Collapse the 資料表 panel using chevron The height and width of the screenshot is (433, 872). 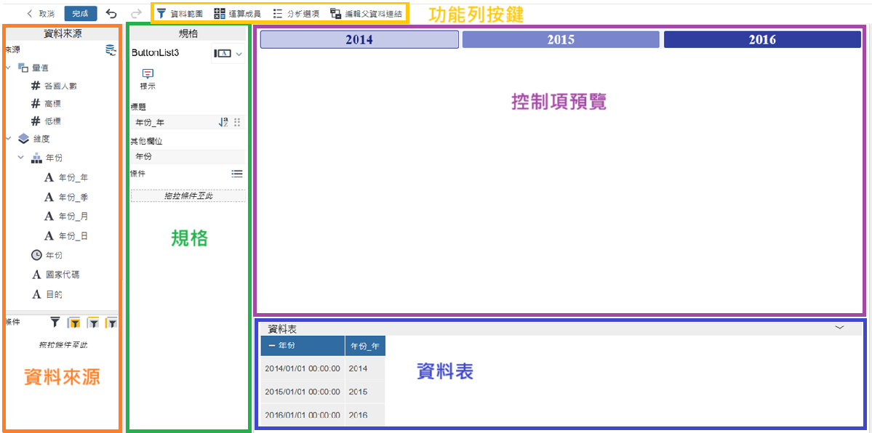839,328
